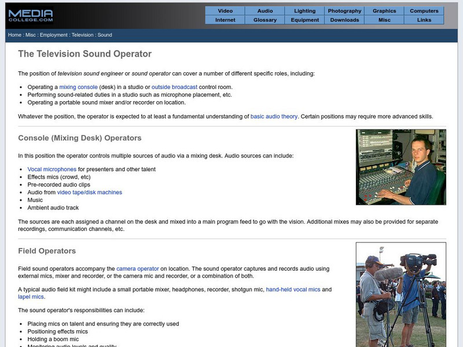Click the 'Ambient audio track' list item
The image size is (463, 347).
point(53,208)
